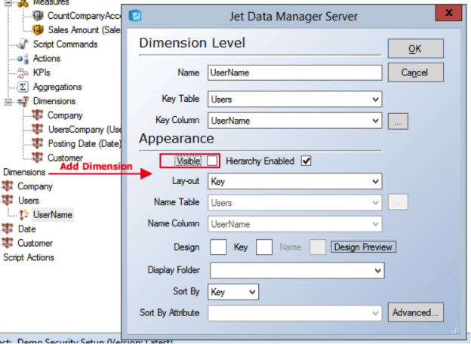471x344 pixels.
Task: Select the Script Commands tree node
Action: [65, 44]
